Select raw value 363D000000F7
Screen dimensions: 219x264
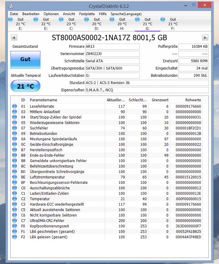click(188, 226)
